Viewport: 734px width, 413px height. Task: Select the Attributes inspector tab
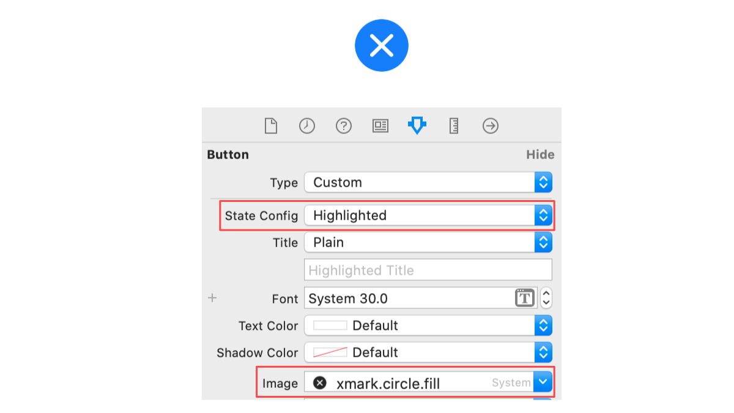(x=417, y=126)
